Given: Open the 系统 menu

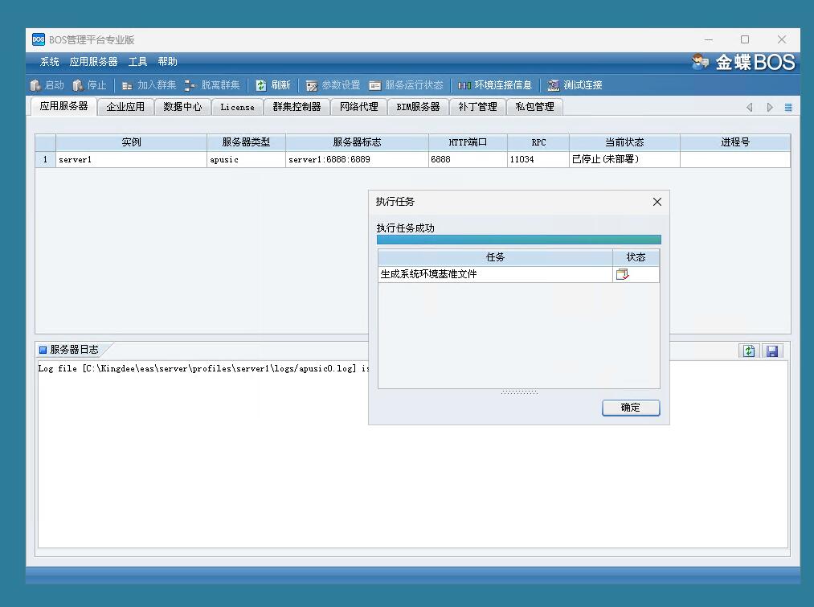Looking at the screenshot, I should click(50, 62).
